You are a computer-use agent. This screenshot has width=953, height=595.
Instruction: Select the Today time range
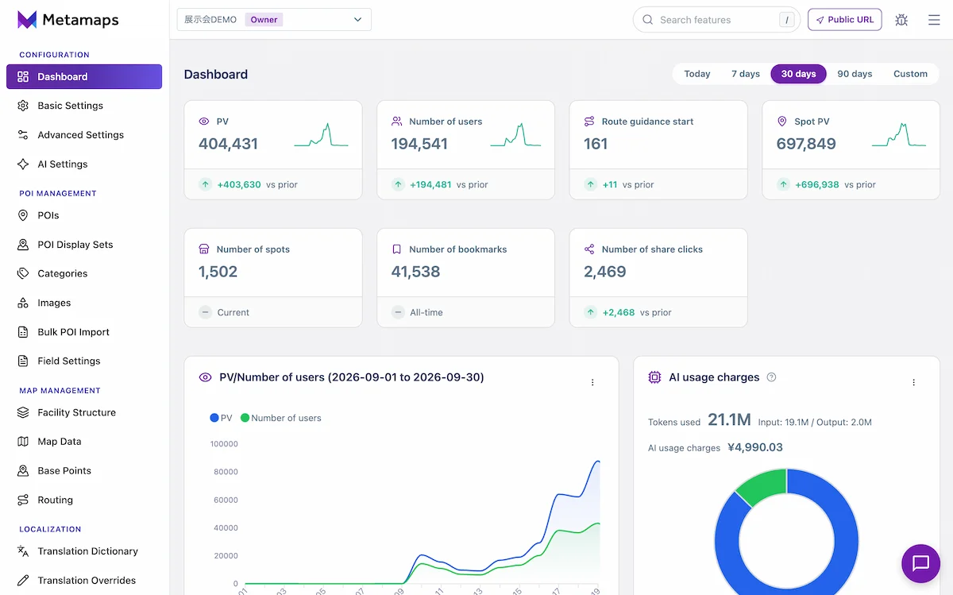pyautogui.click(x=697, y=74)
